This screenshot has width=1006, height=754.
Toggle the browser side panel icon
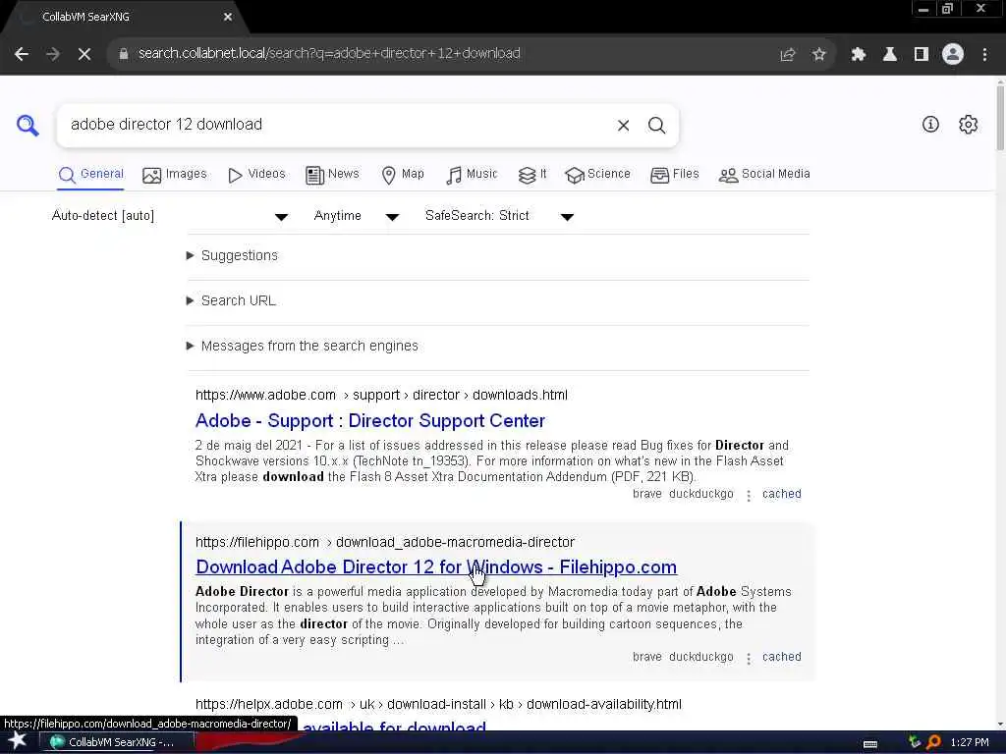point(922,54)
